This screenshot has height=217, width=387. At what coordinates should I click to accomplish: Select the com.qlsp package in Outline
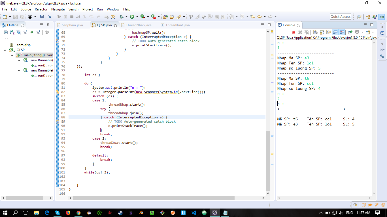pos(24,45)
